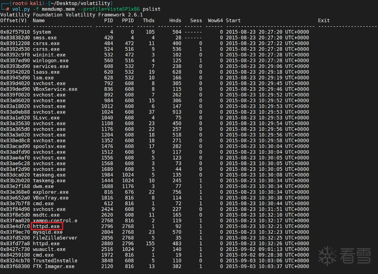Screen dimensions: 378x274
Task: Click the Thds column header
Action: pos(149,20)
